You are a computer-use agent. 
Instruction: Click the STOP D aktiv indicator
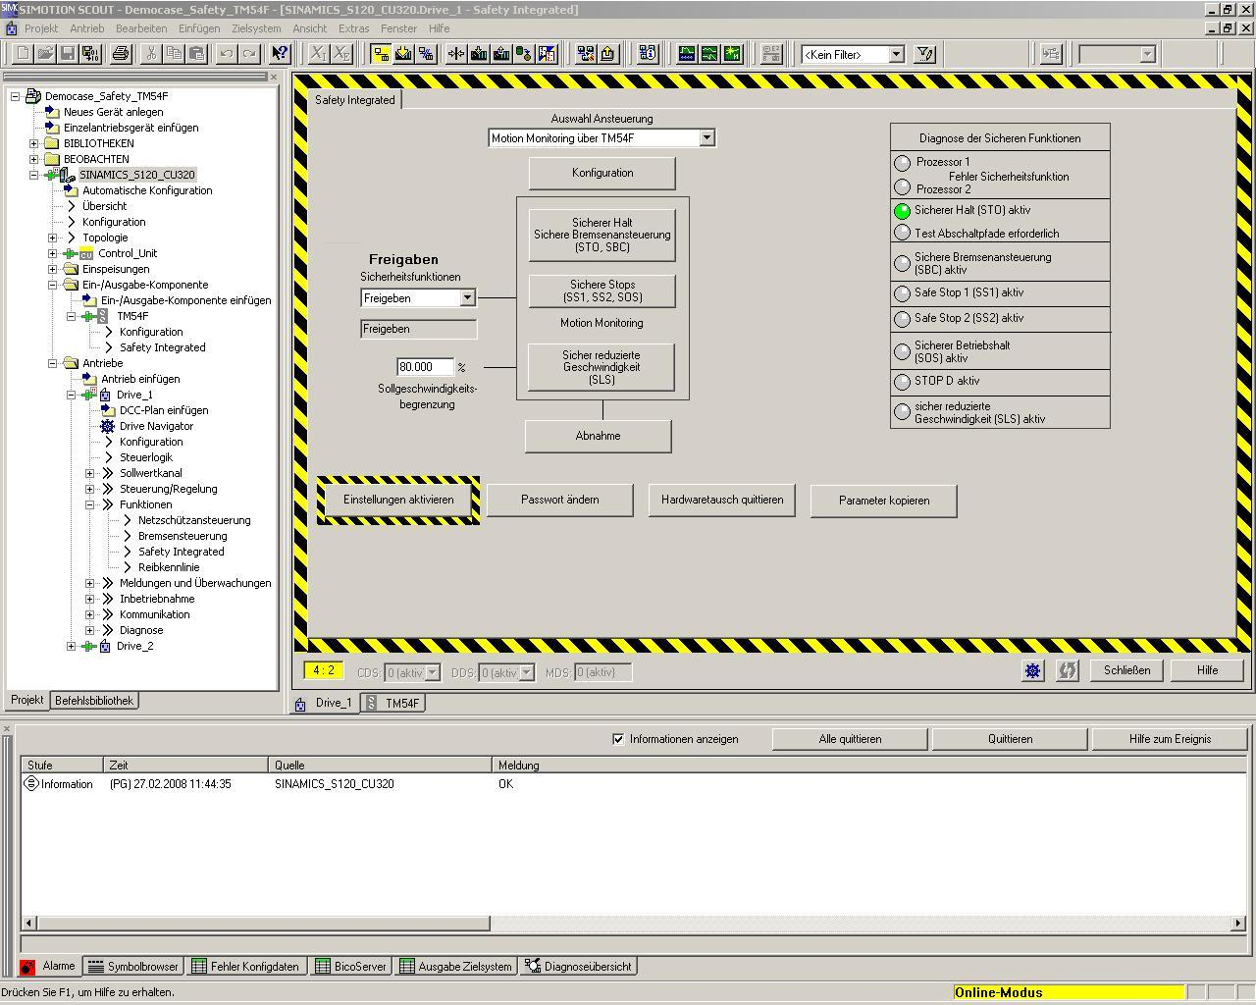pos(903,382)
